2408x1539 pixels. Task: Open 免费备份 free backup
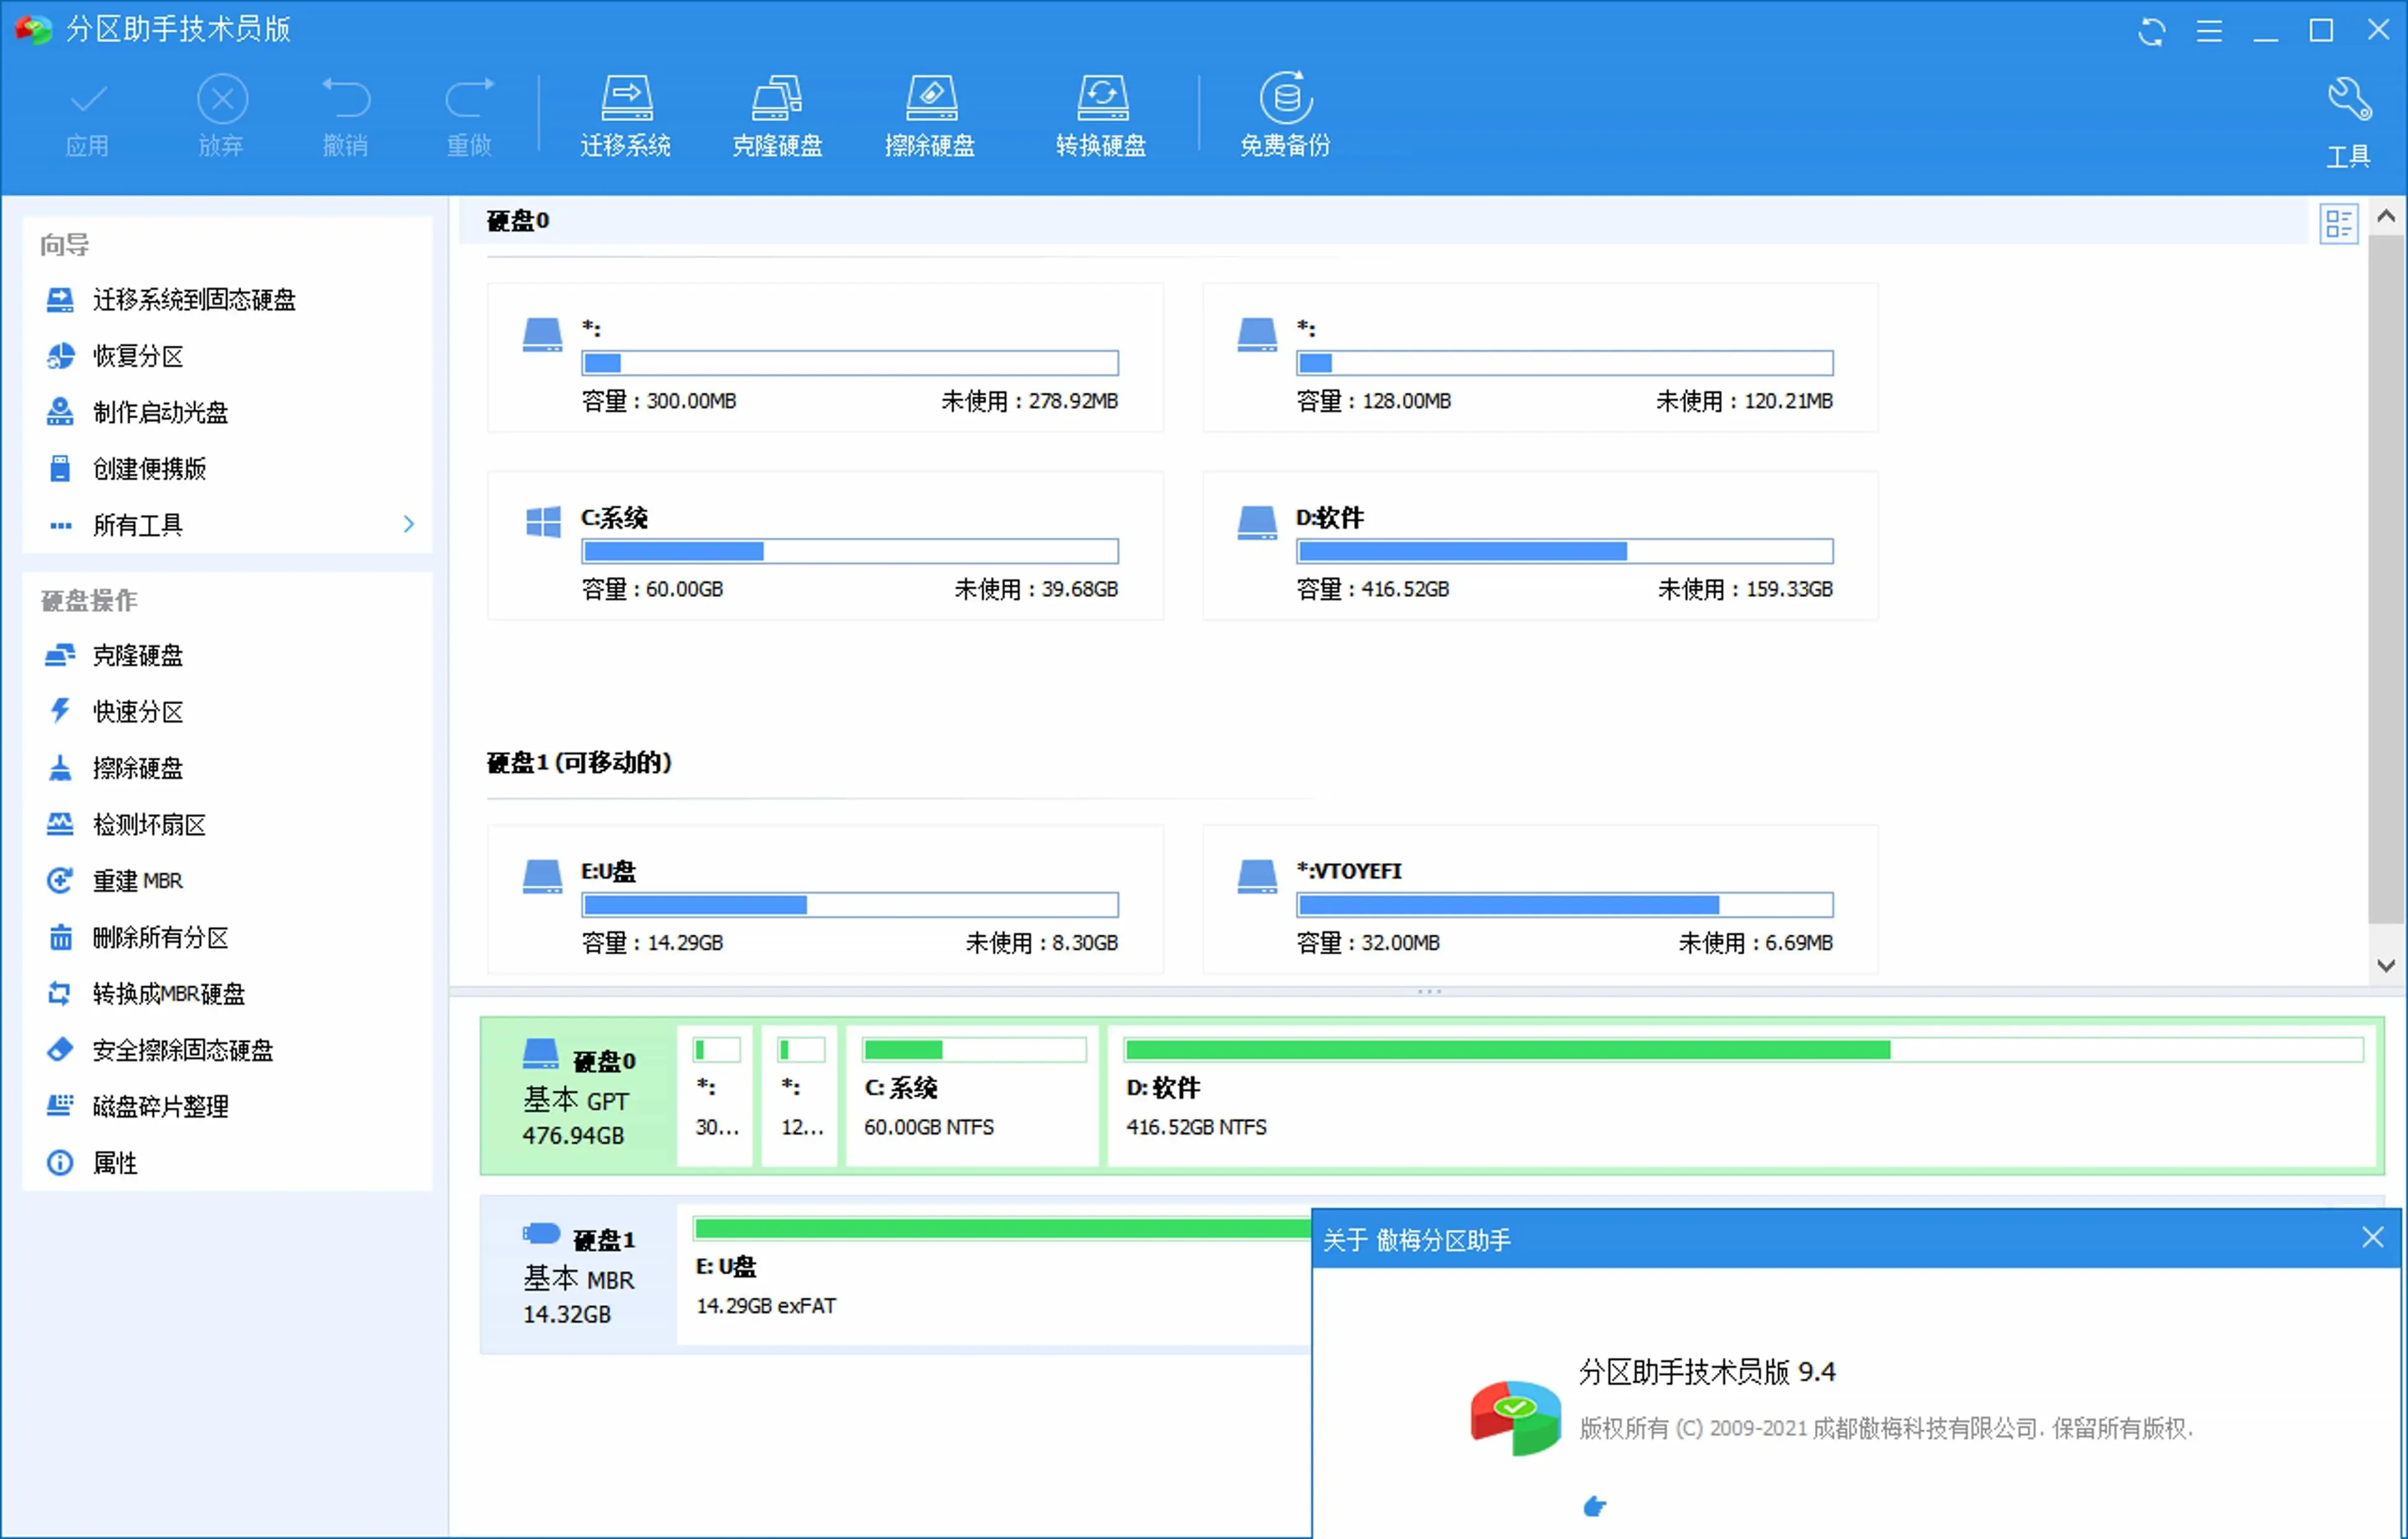[1284, 114]
